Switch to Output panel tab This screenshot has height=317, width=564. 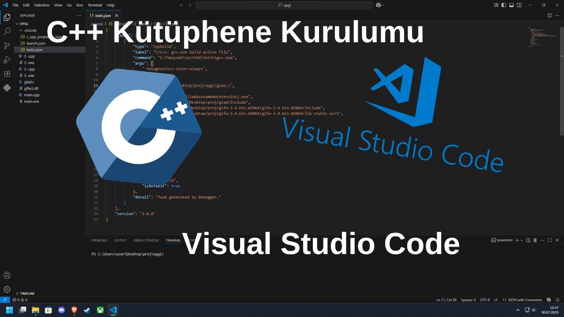coord(120,240)
